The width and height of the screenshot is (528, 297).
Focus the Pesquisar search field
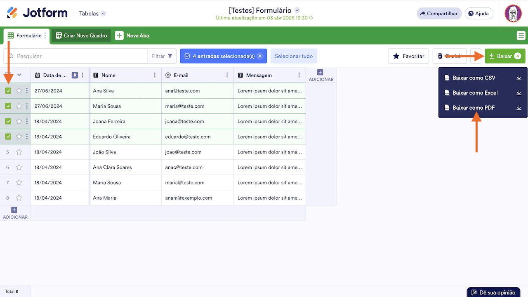click(x=75, y=56)
